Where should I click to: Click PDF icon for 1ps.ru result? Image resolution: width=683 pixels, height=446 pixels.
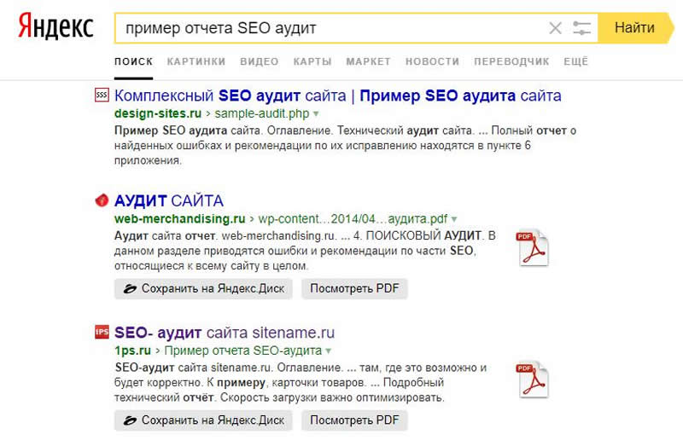pyautogui.click(x=532, y=379)
